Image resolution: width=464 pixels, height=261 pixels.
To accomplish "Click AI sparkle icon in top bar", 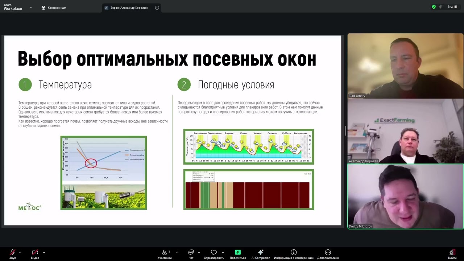I will point(440,7).
